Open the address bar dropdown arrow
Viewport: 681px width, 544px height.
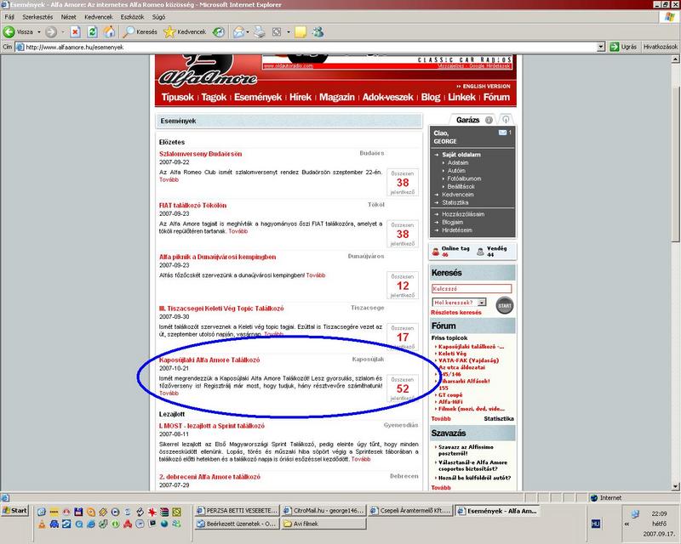point(601,47)
